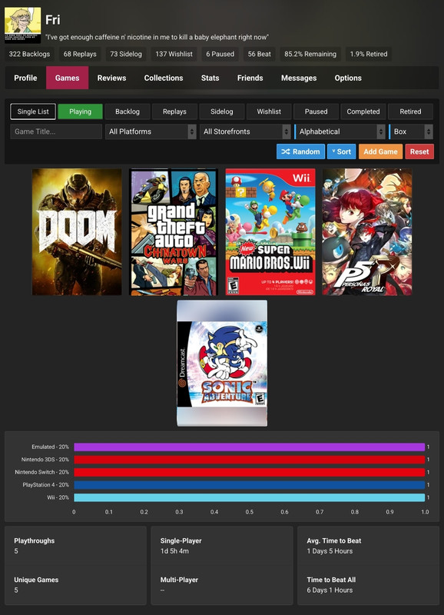The image size is (444, 615).
Task: Click the 322 Backlogs stat badge
Action: click(29, 54)
